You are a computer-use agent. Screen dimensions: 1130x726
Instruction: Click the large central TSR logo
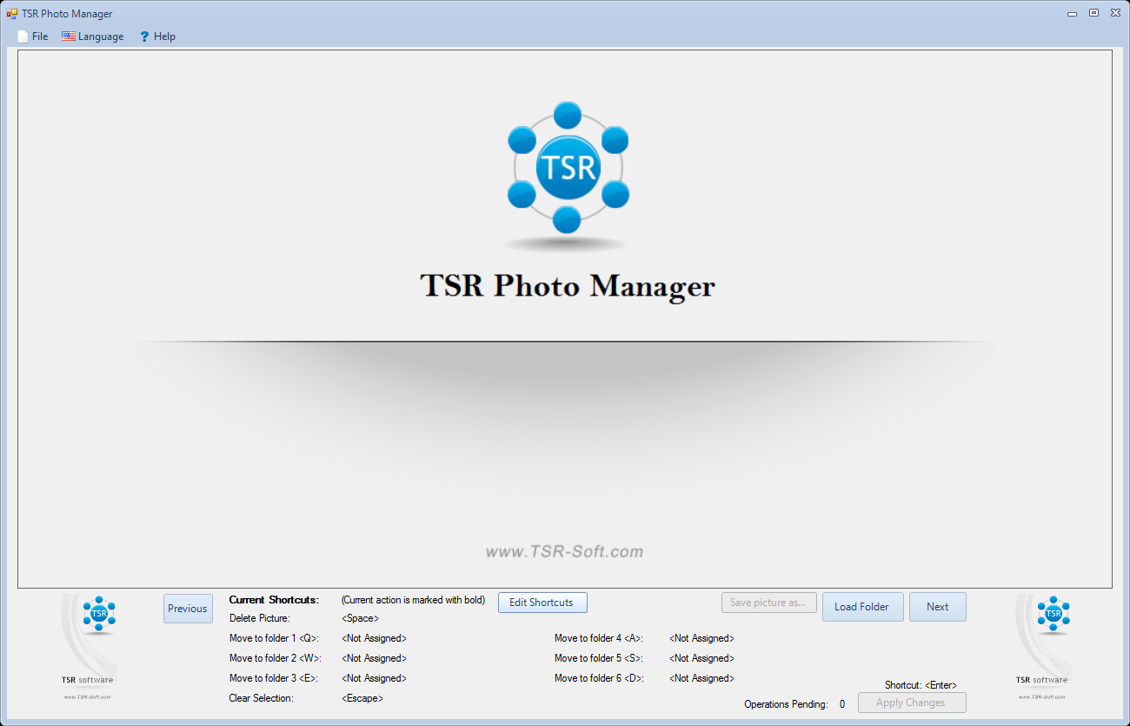point(567,167)
